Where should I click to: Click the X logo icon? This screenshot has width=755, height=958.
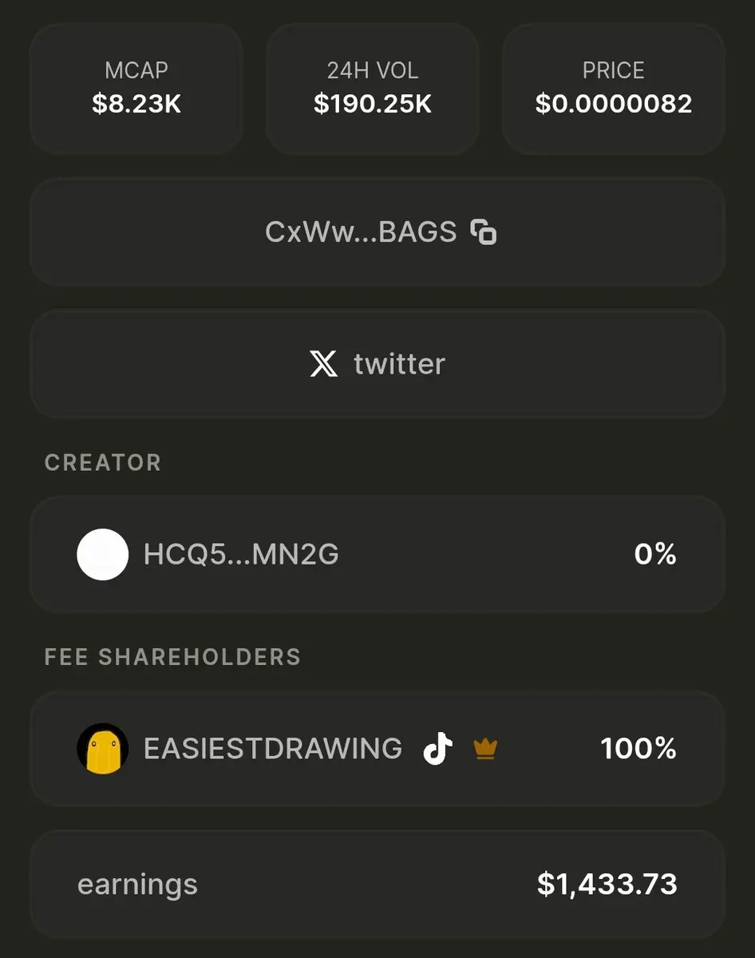(x=323, y=364)
